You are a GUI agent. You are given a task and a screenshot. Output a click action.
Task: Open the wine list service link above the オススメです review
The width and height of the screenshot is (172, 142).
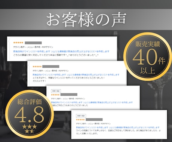[76, 75]
